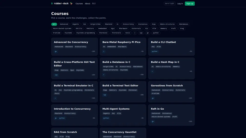The image size is (246, 138).
Task: Filter by #systems-programming chip in filter bar
Action: (x=86, y=33)
